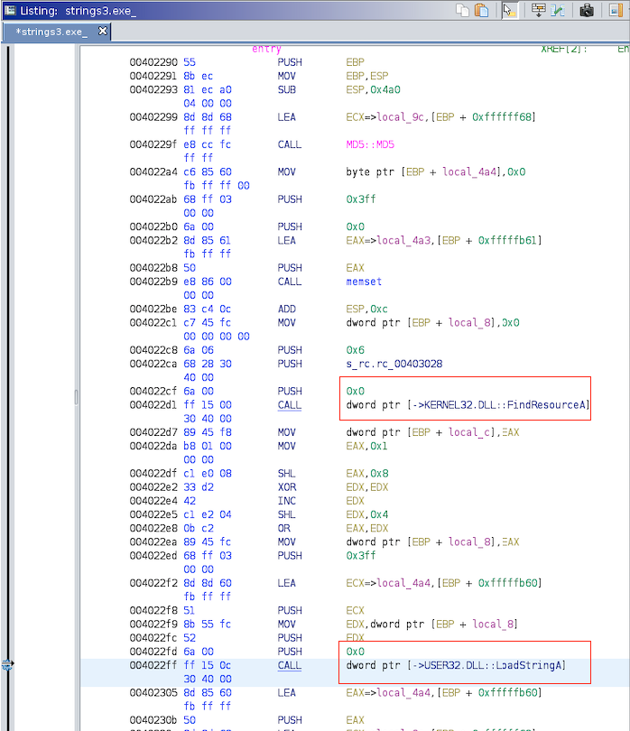Toggle the mouse hover popups cursor icon

(509, 10)
